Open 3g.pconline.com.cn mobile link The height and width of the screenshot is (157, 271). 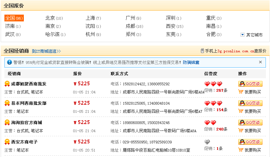pyautogui.click(x=236, y=51)
